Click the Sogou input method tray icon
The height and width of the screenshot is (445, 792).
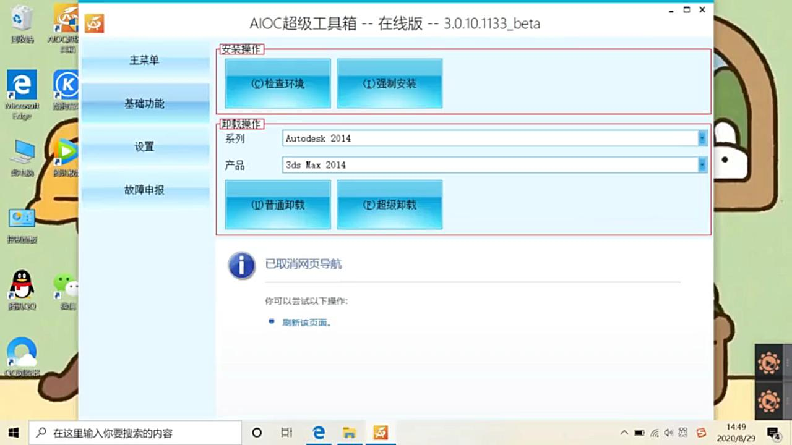(701, 433)
